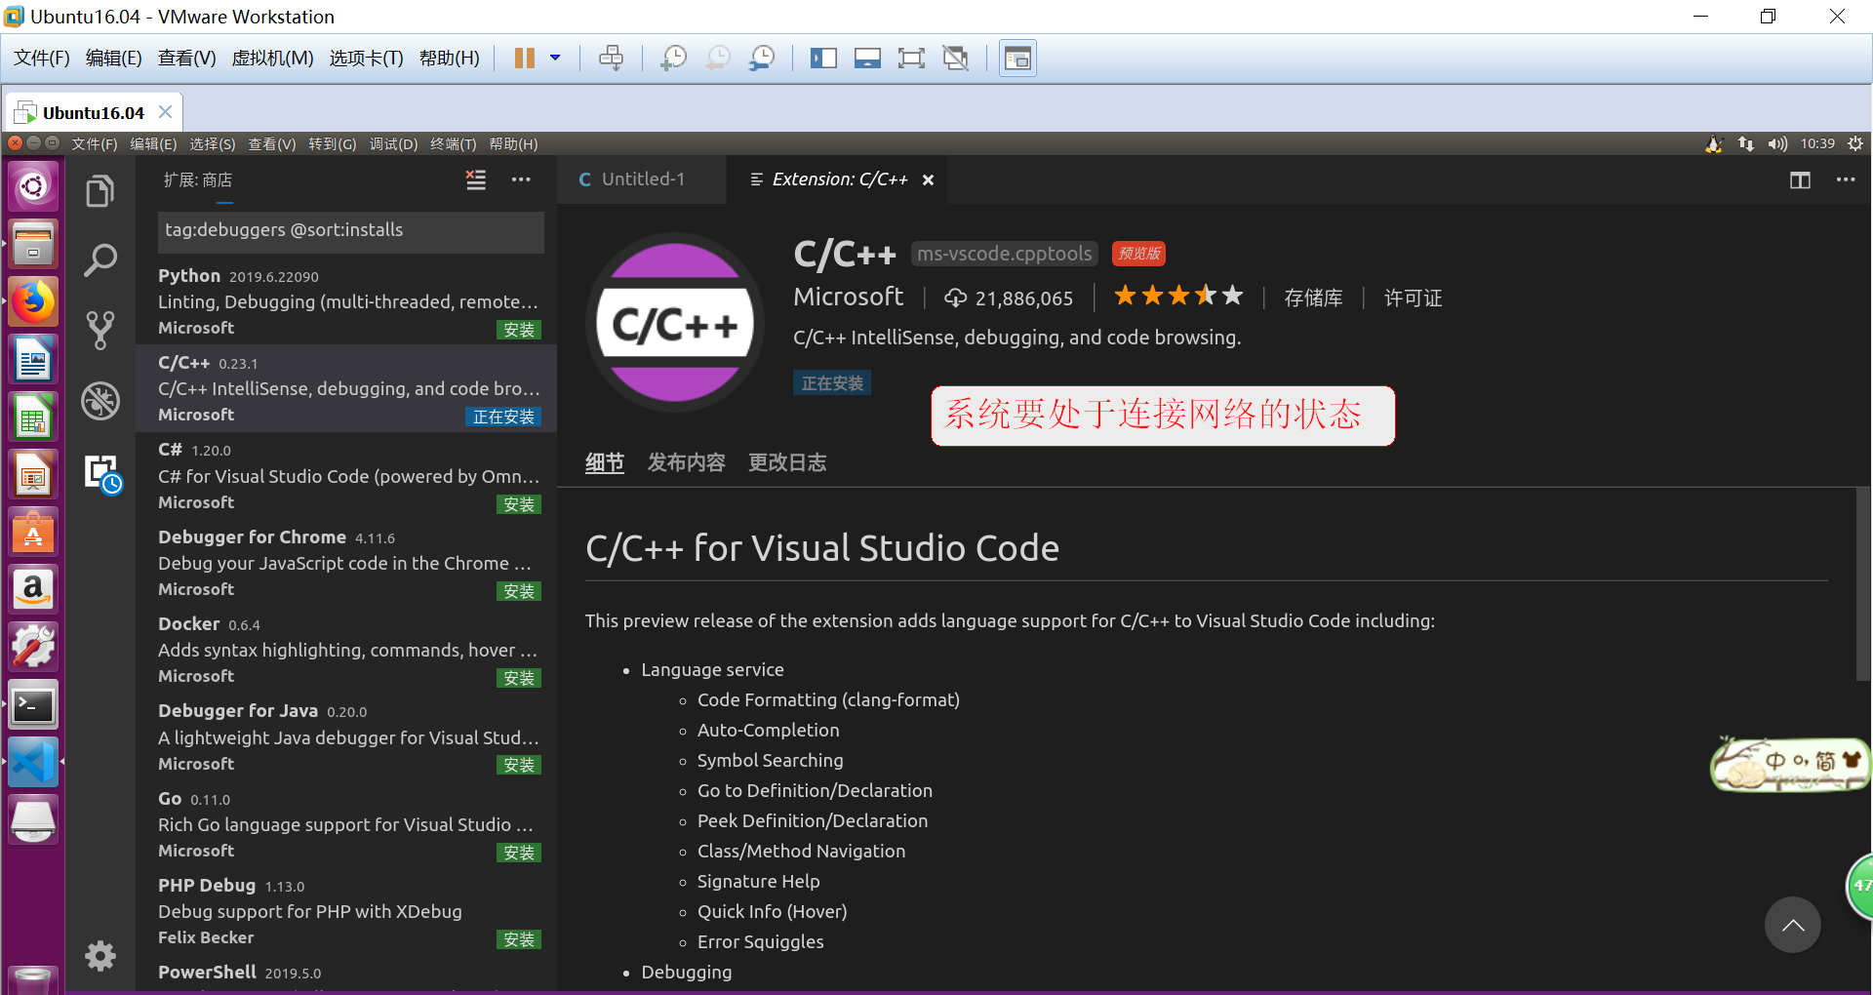Image resolution: width=1873 pixels, height=995 pixels.
Task: Select the Extensions view icon
Action: [101, 474]
